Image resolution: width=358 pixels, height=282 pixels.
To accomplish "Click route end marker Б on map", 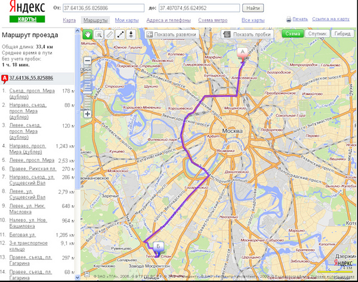I will (158, 249).
